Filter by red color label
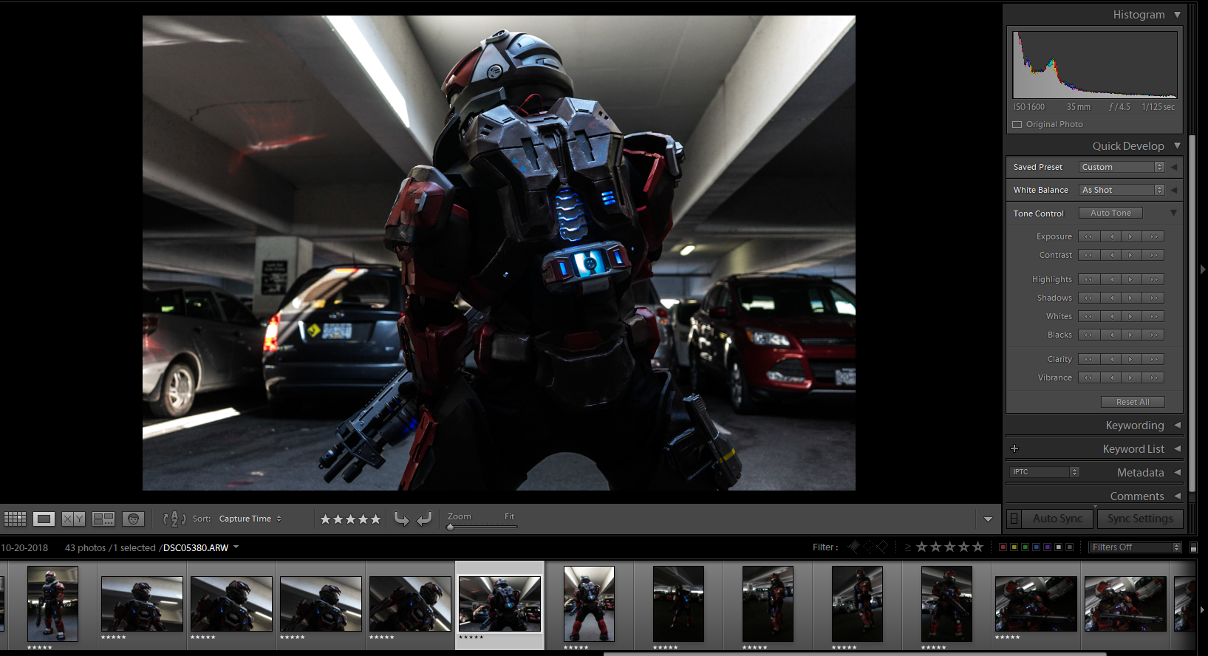 (1003, 547)
